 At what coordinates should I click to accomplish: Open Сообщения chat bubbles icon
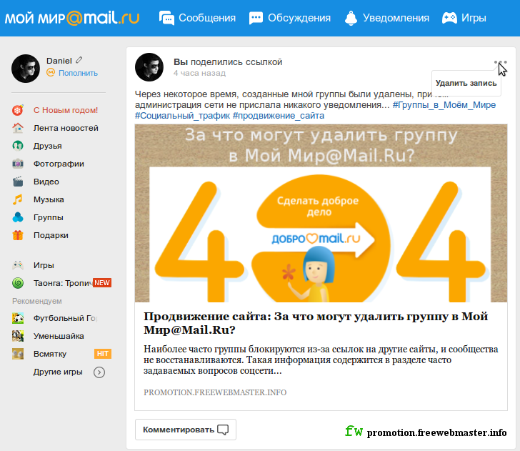(166, 18)
